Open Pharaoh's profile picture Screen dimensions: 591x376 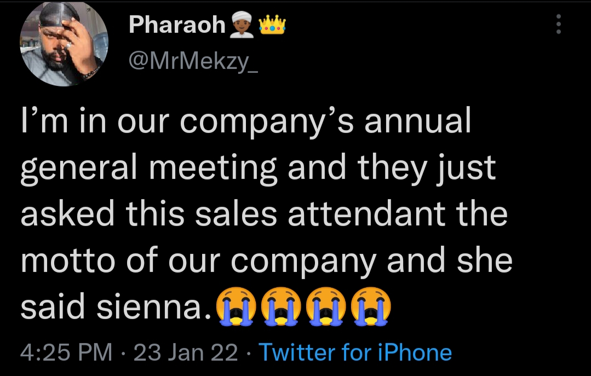64,43
